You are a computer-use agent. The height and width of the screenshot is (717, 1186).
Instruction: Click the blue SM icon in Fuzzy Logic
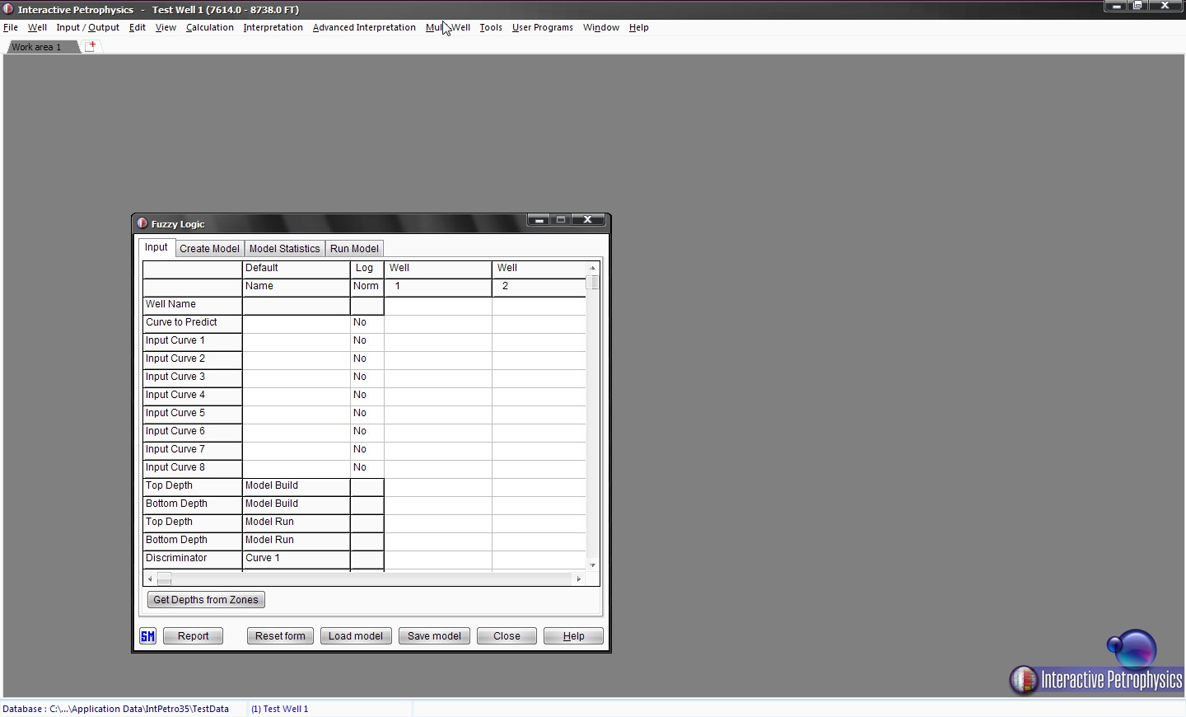[x=147, y=636]
